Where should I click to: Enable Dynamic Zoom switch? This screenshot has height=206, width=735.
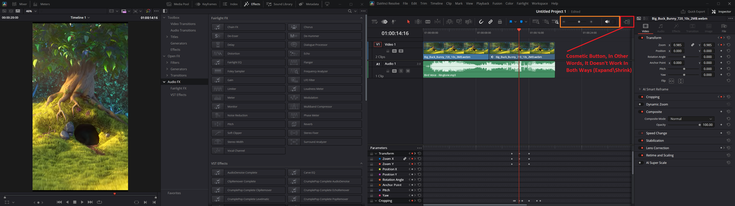(641, 104)
